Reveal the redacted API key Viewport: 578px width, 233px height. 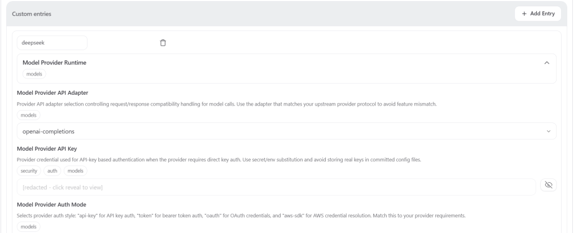coord(549,185)
